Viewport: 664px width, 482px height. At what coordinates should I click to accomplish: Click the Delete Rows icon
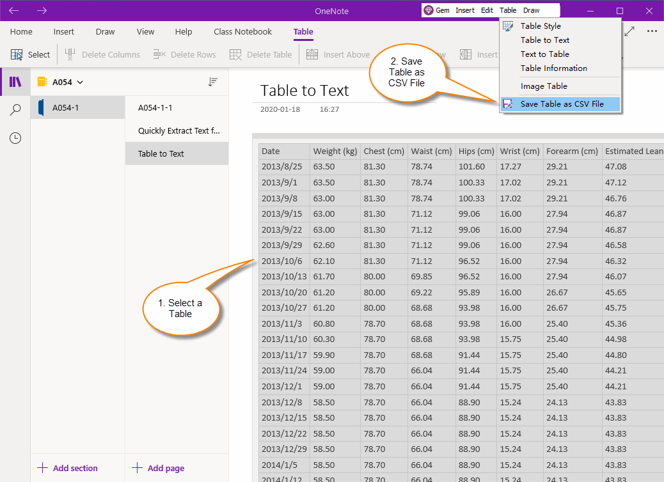click(x=159, y=54)
